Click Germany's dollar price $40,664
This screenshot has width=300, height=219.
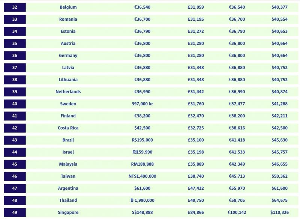click(279, 56)
